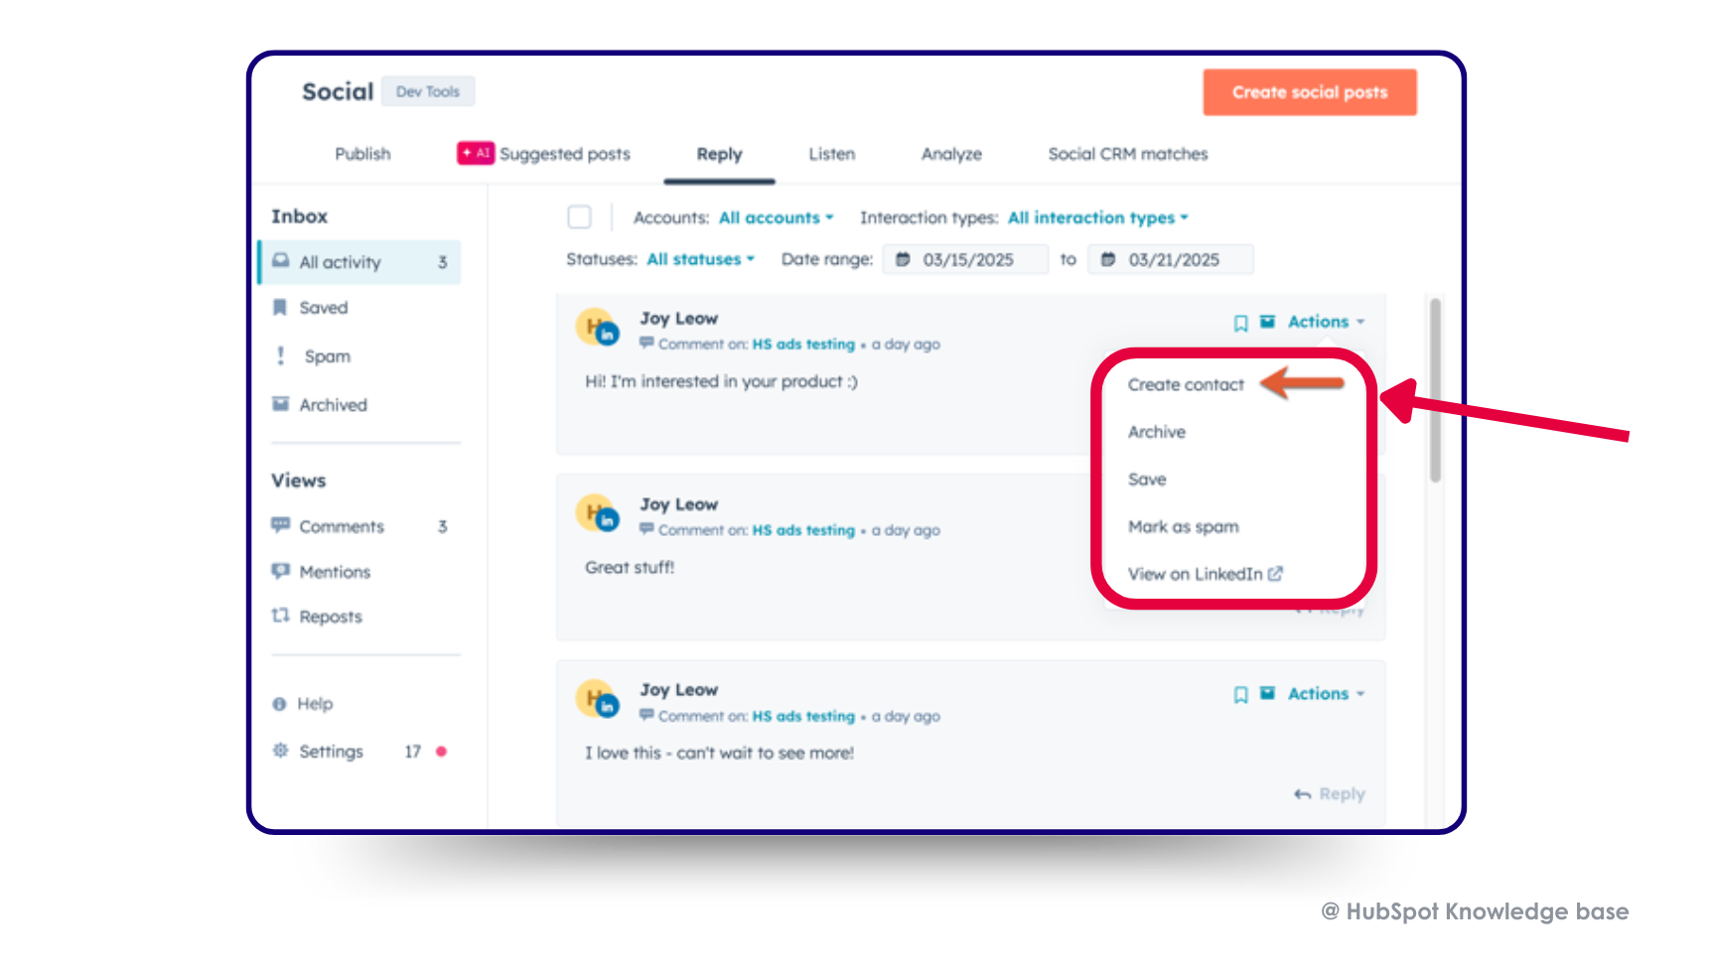The height and width of the screenshot is (971, 1713).
Task: Click the external link icon beside View on LinkedIn
Action: click(1276, 574)
